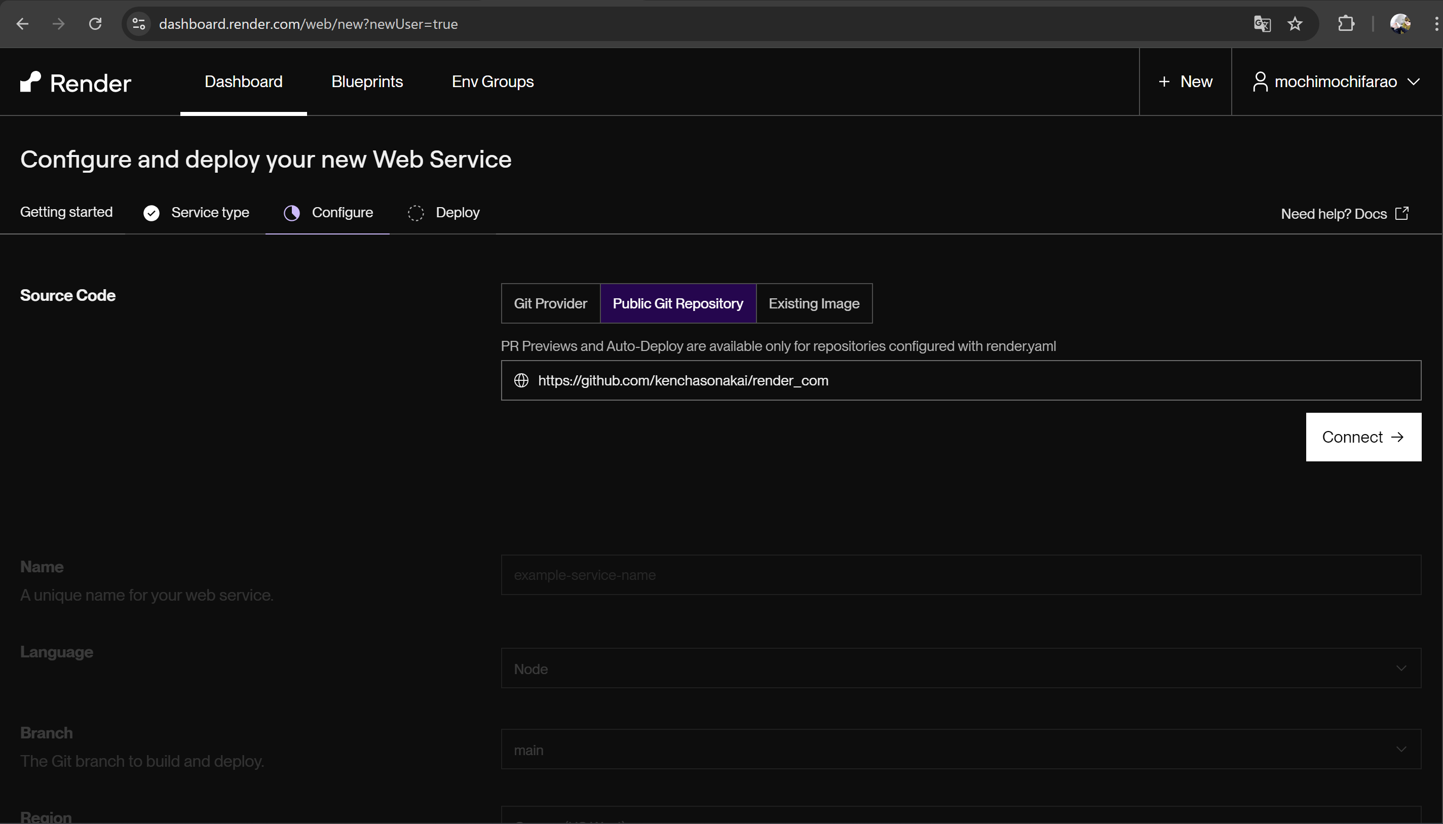Open the Language Node dropdown
This screenshot has width=1443, height=824.
click(x=961, y=669)
